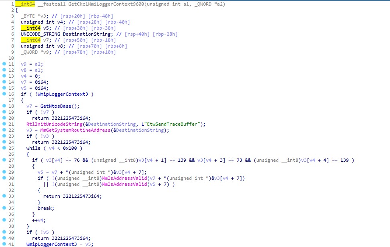
Task: Click highlighted __int64 on line 7
Action: 30,40
